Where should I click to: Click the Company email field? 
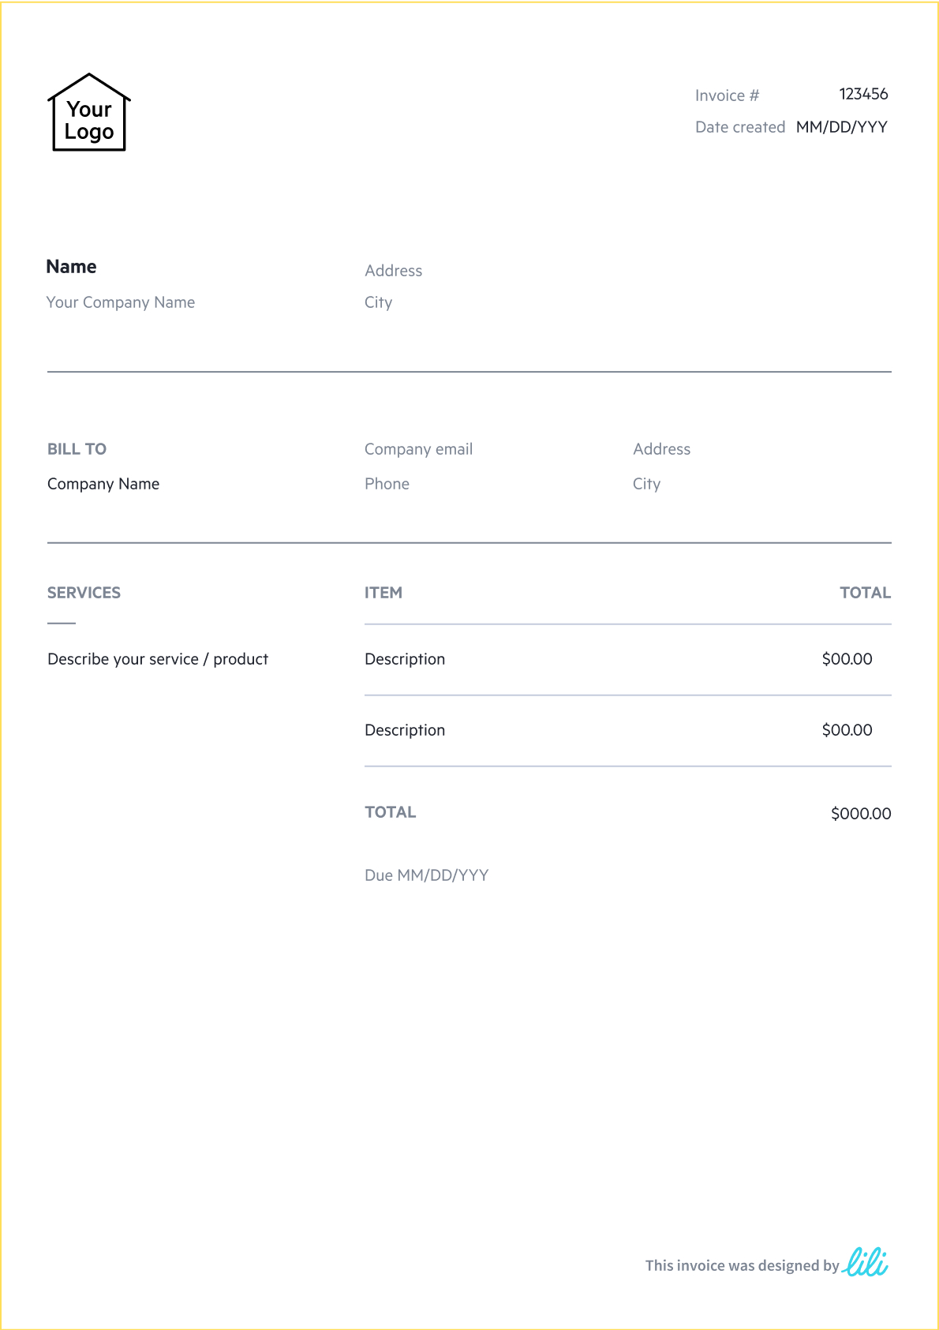418,449
